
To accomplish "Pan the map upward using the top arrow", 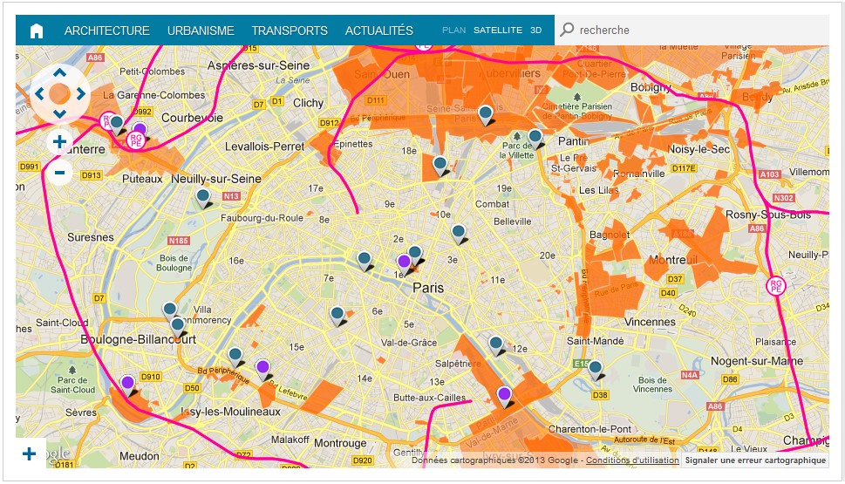I will 59,72.
